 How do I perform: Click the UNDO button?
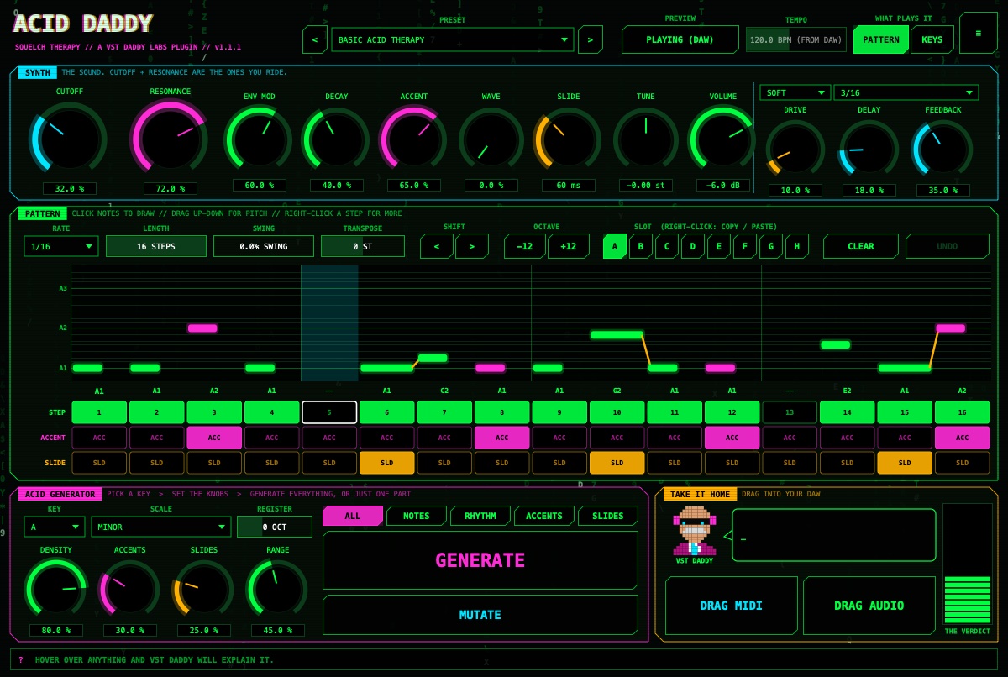(x=947, y=246)
